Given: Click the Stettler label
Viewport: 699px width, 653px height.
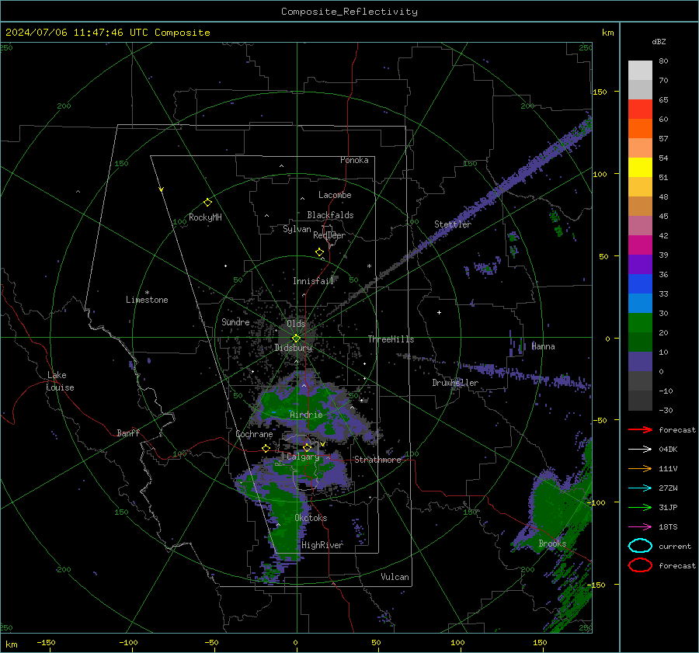Looking at the screenshot, I should 453,224.
